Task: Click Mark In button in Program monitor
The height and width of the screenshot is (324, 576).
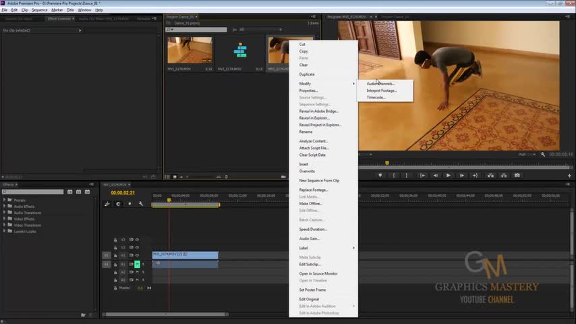Action: (x=393, y=175)
